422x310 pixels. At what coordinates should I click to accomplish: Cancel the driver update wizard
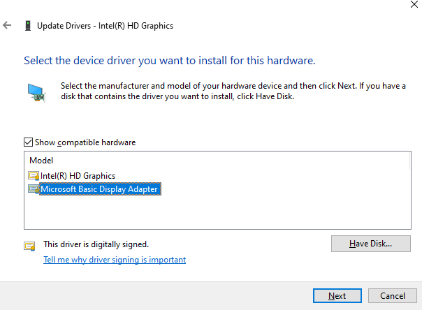coord(393,296)
